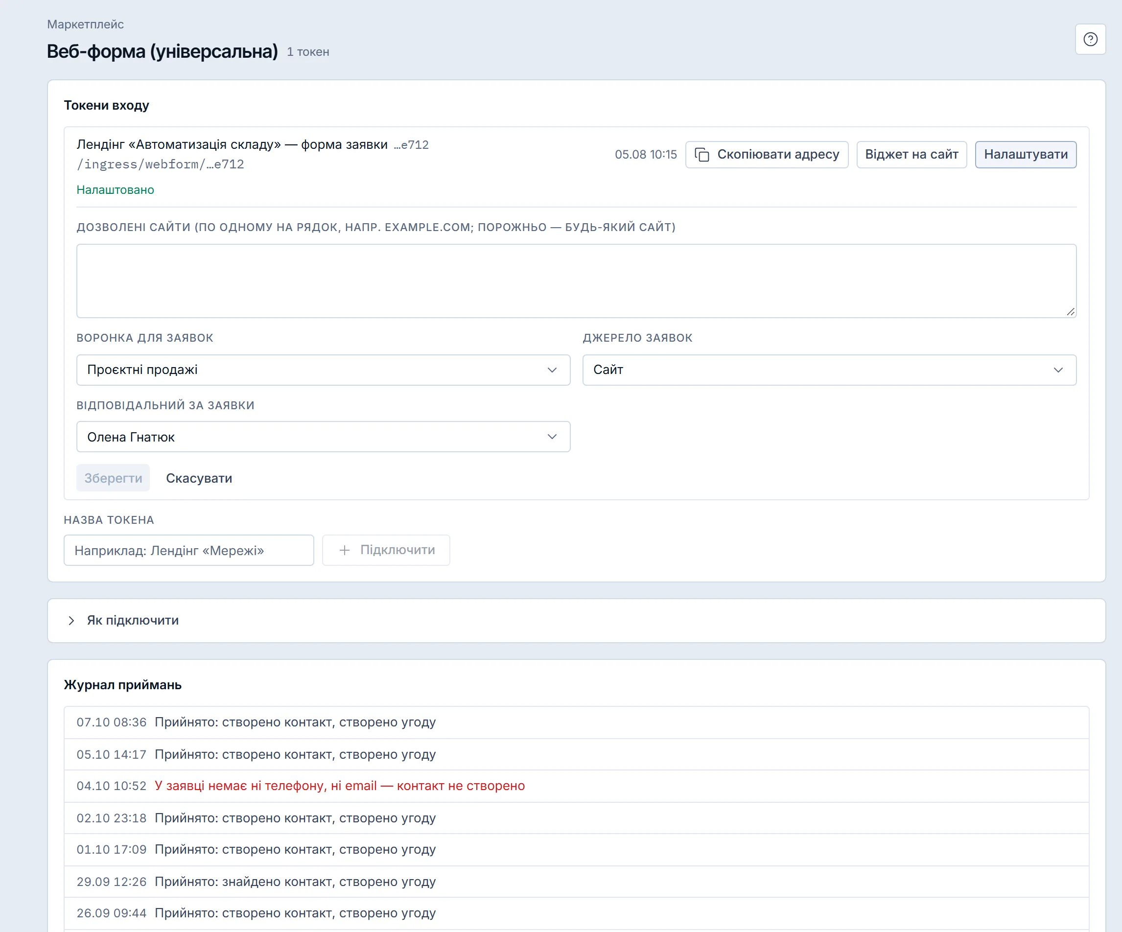The height and width of the screenshot is (932, 1122).
Task: Click the /ingress/webform/…e712 address text
Action: (x=160, y=164)
